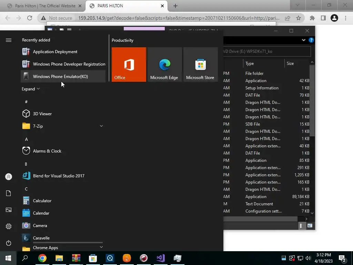Open Chrome side panel icon
Image resolution: width=353 pixels, height=265 pixels.
pyautogui.click(x=323, y=18)
